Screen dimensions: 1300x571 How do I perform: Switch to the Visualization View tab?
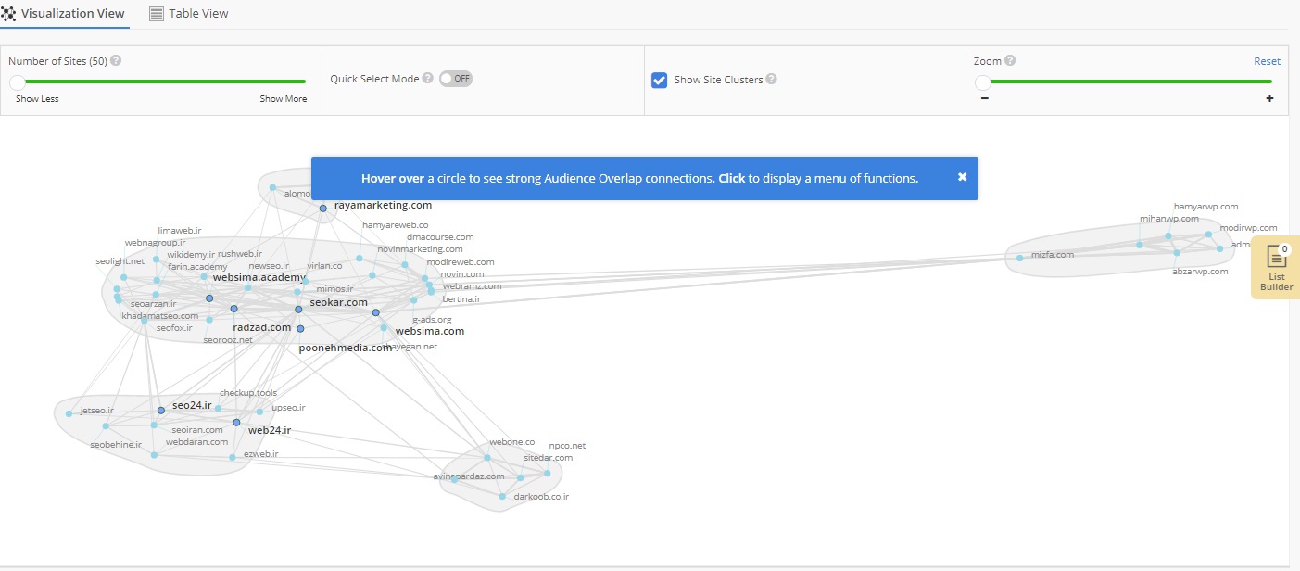point(64,14)
